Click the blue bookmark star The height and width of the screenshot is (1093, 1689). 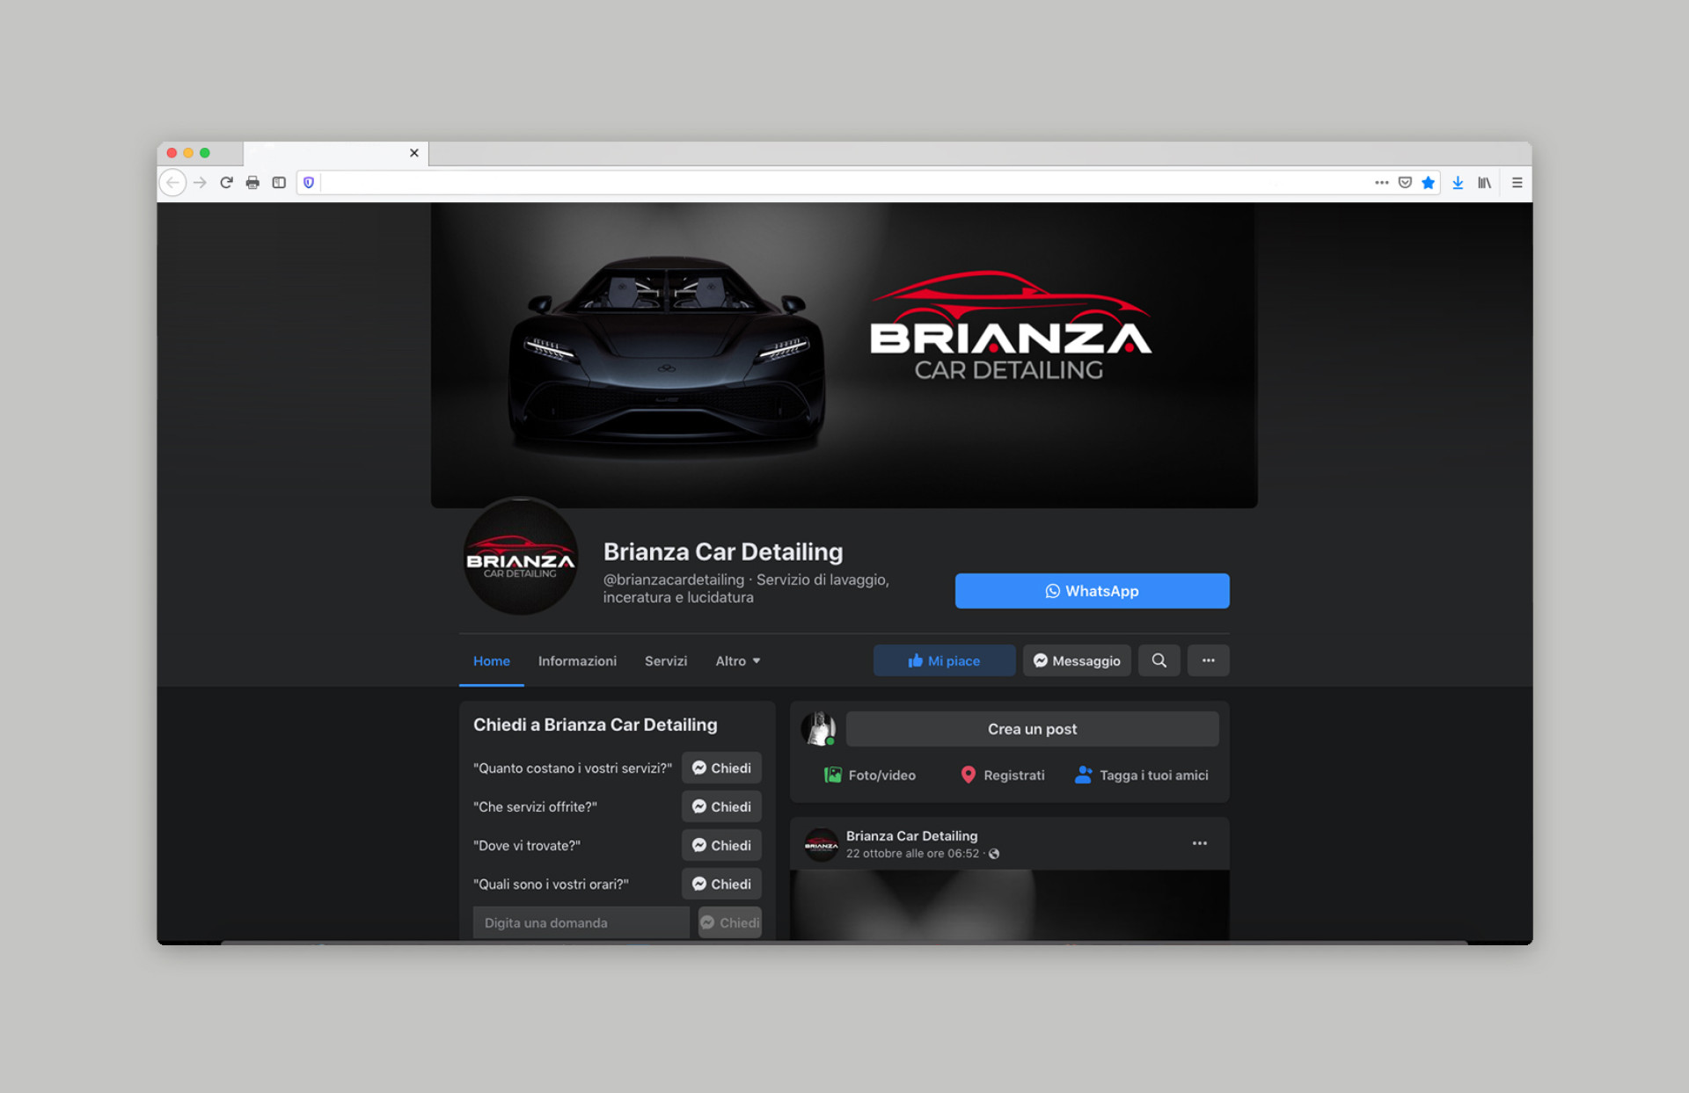pyautogui.click(x=1428, y=183)
